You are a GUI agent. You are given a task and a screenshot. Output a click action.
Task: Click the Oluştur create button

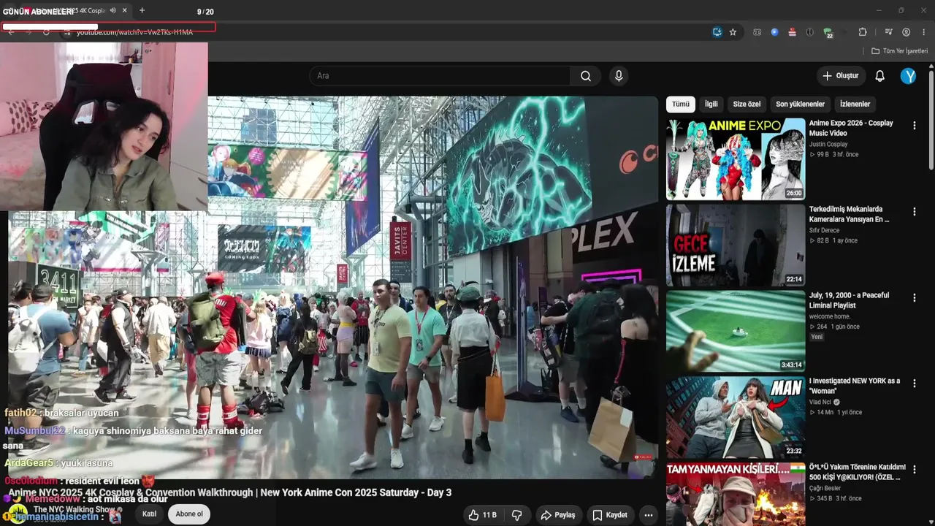pyautogui.click(x=840, y=76)
